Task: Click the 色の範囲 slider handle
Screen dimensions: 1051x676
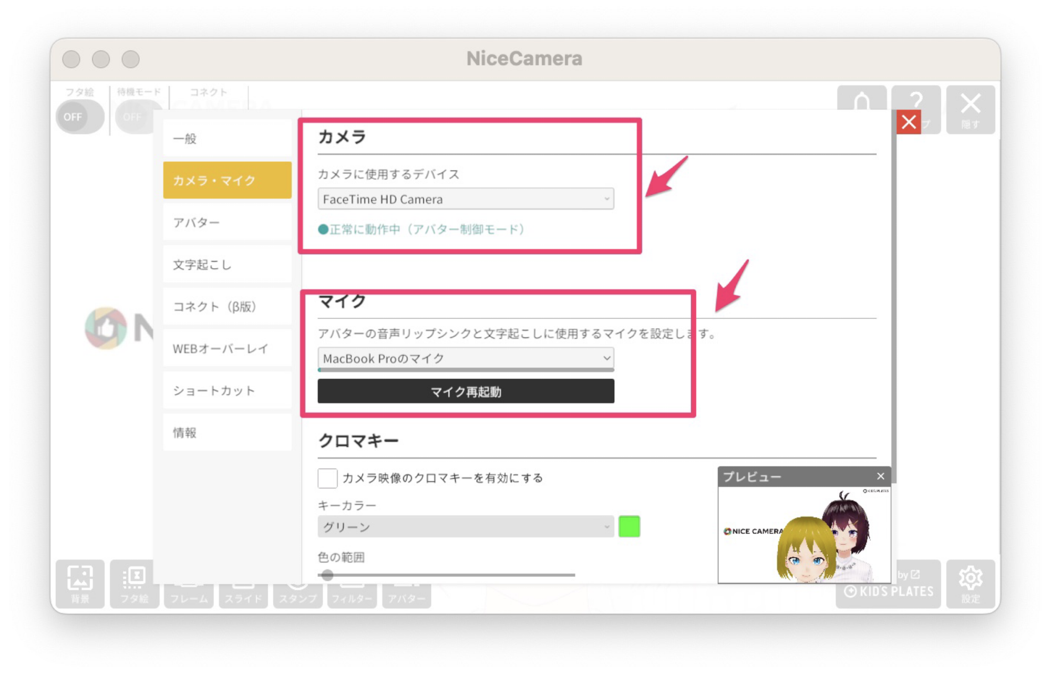Action: point(327,575)
